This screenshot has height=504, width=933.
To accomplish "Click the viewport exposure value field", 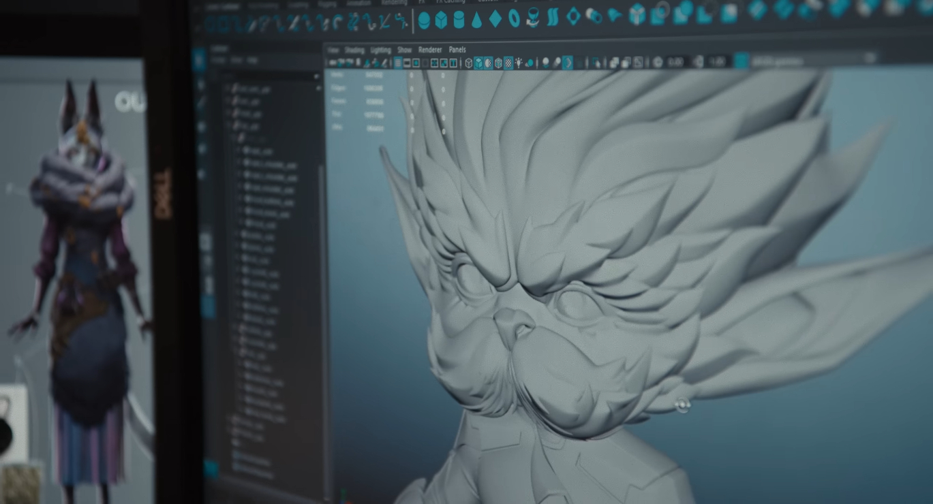I will point(675,62).
